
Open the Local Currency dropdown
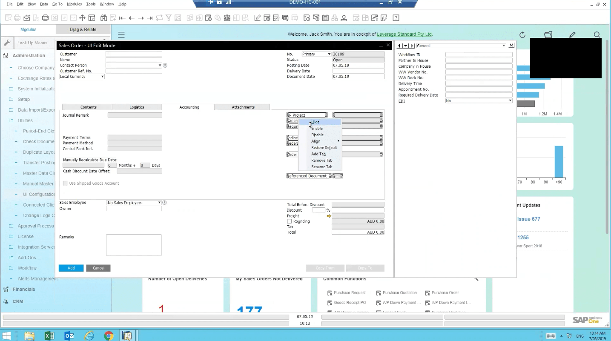(102, 76)
